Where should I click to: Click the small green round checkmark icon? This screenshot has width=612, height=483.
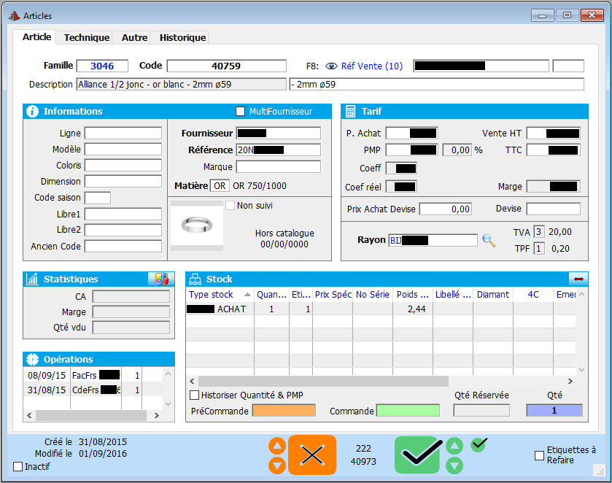pyautogui.click(x=479, y=444)
